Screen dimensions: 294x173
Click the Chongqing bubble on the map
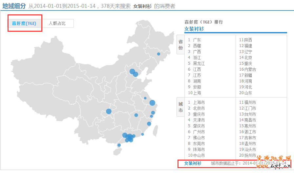pyautogui.click(x=109, y=112)
